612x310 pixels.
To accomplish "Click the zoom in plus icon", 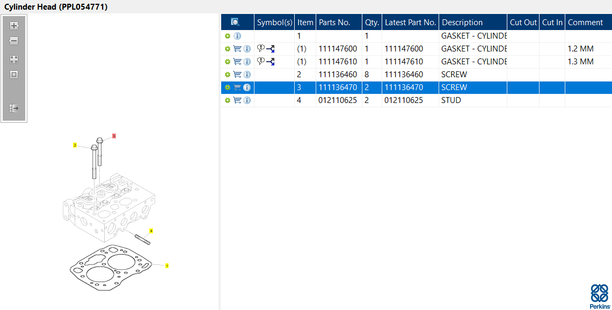I will [x=14, y=26].
